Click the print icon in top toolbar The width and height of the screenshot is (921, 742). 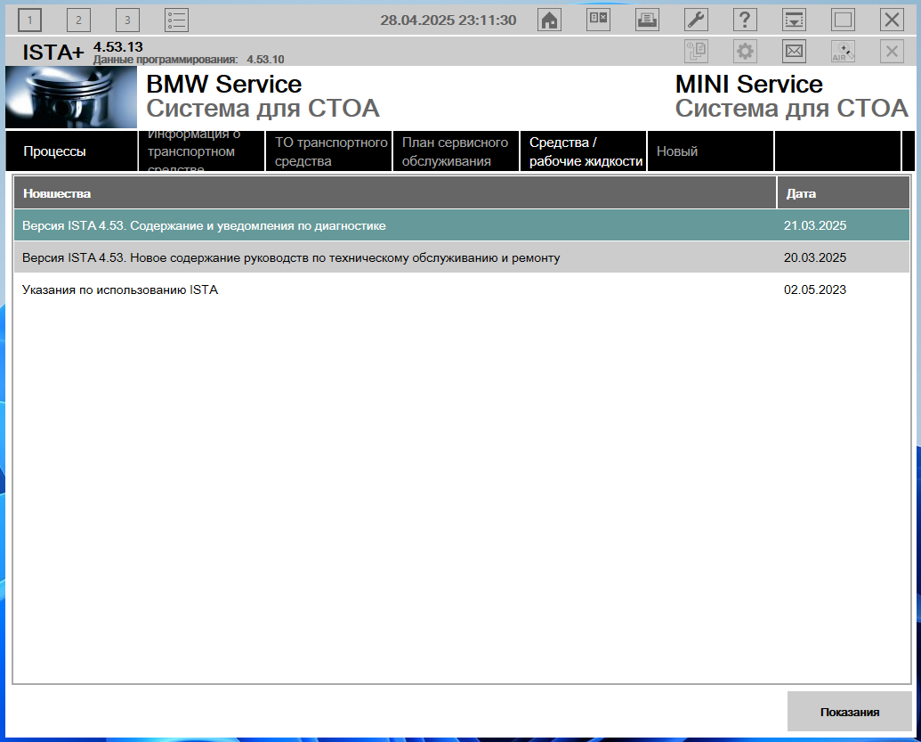pos(647,20)
